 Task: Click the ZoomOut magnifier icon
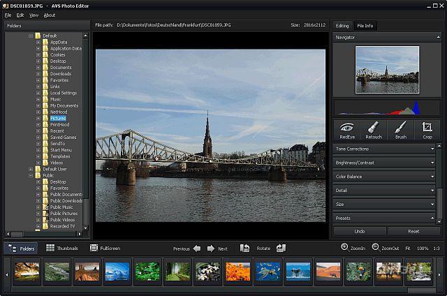[x=376, y=247]
